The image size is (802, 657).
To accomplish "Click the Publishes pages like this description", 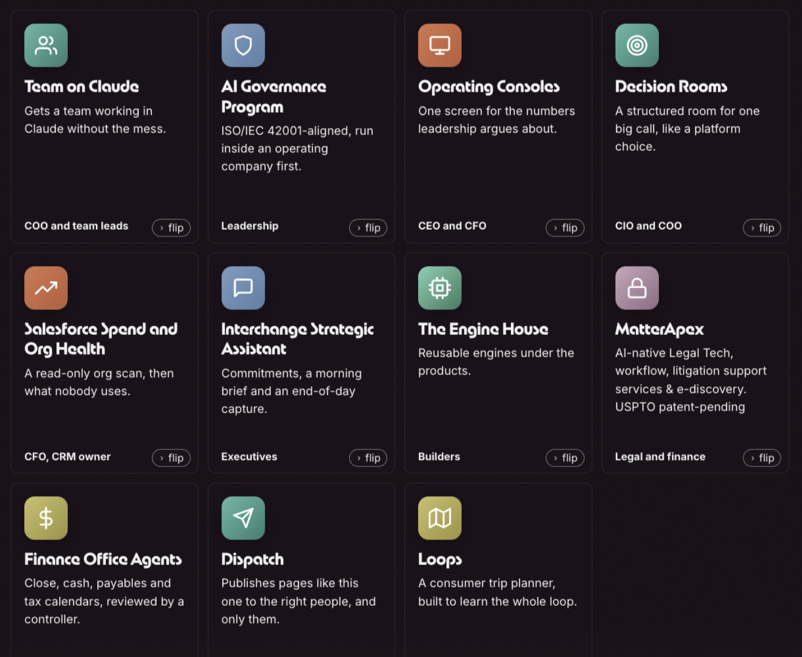I will 299,601.
